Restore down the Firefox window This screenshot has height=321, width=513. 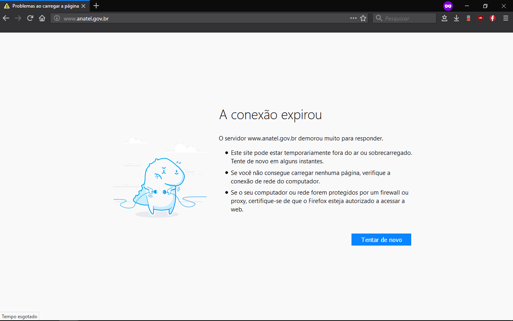coord(485,6)
